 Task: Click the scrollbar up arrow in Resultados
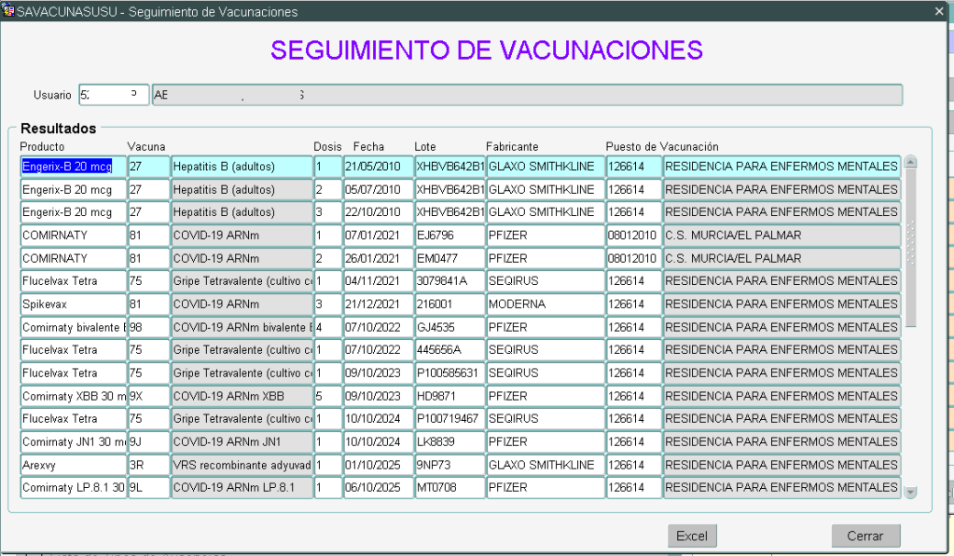pyautogui.click(x=911, y=162)
